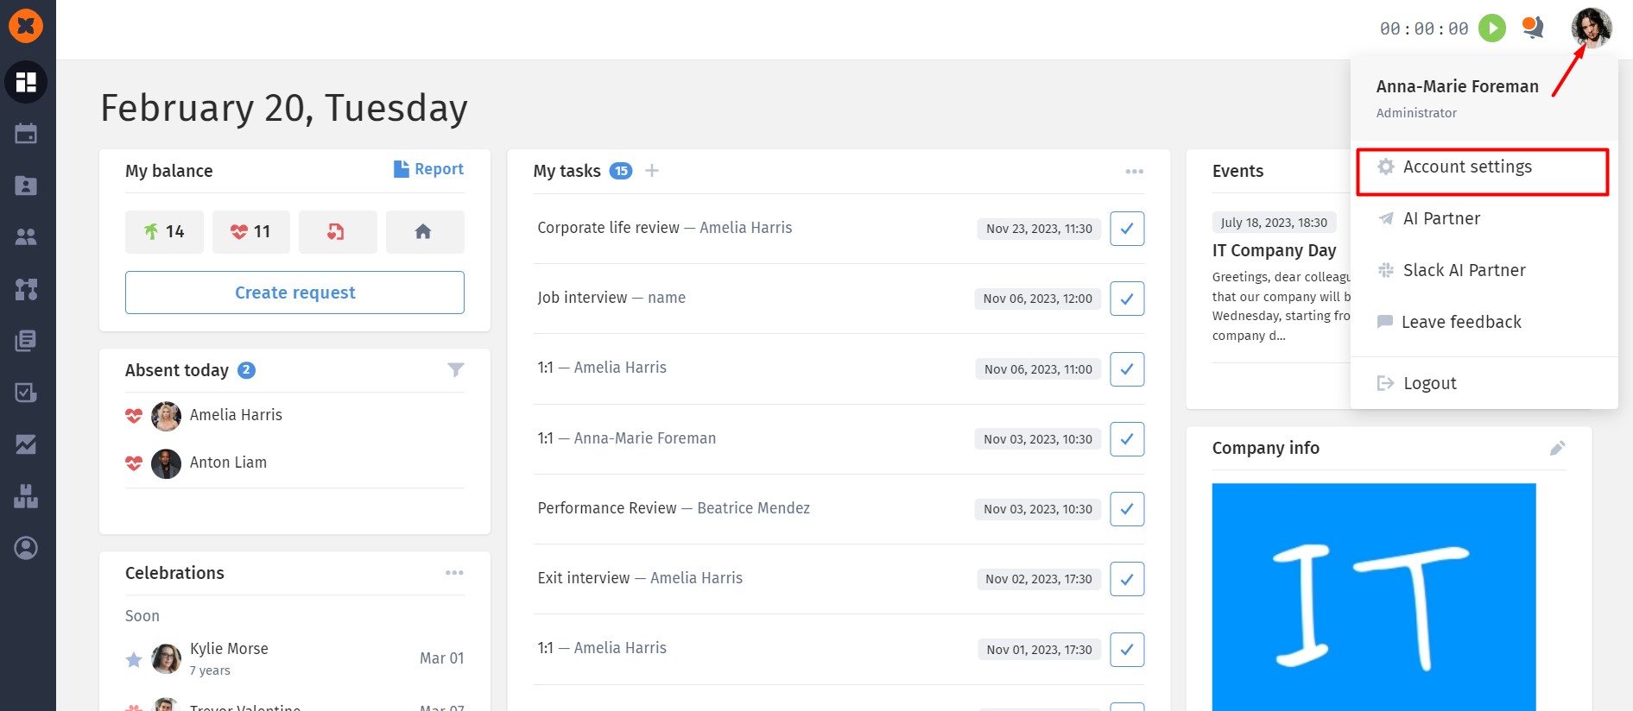Click the Create request button
The height and width of the screenshot is (711, 1633).
click(x=294, y=293)
